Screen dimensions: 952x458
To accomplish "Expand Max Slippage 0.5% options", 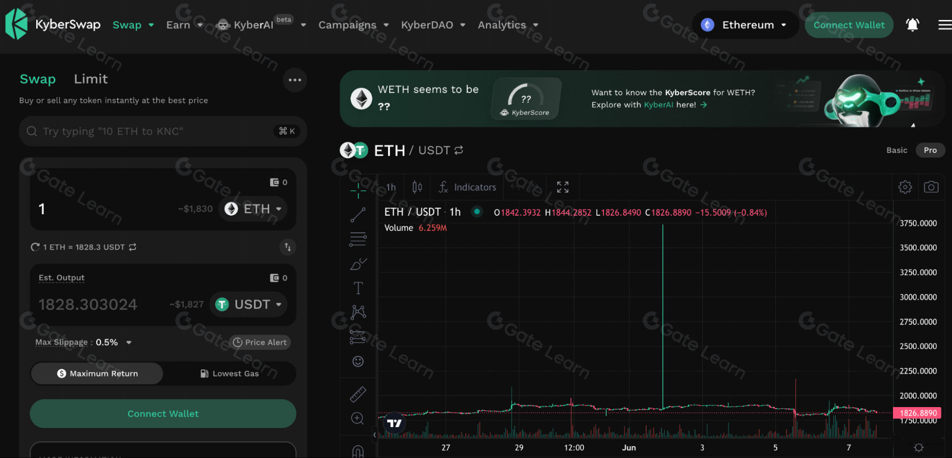I will (x=129, y=342).
